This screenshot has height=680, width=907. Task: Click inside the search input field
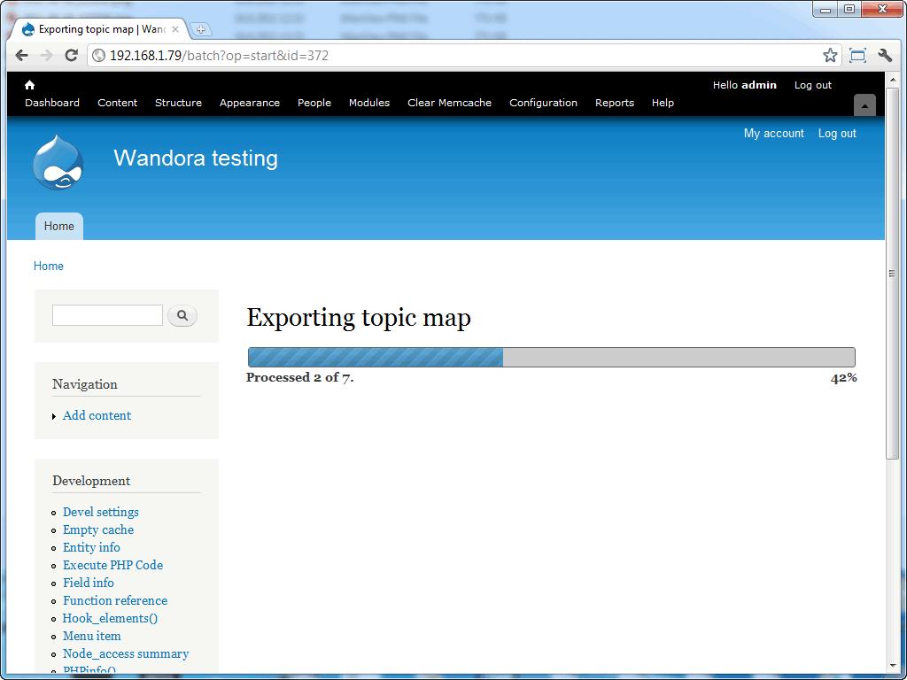click(x=106, y=314)
